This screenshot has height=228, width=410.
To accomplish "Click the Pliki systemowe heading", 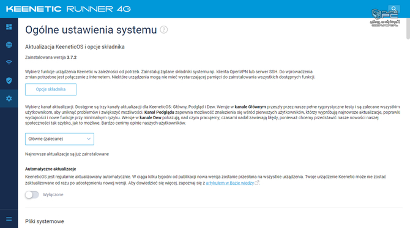I will point(45,221).
